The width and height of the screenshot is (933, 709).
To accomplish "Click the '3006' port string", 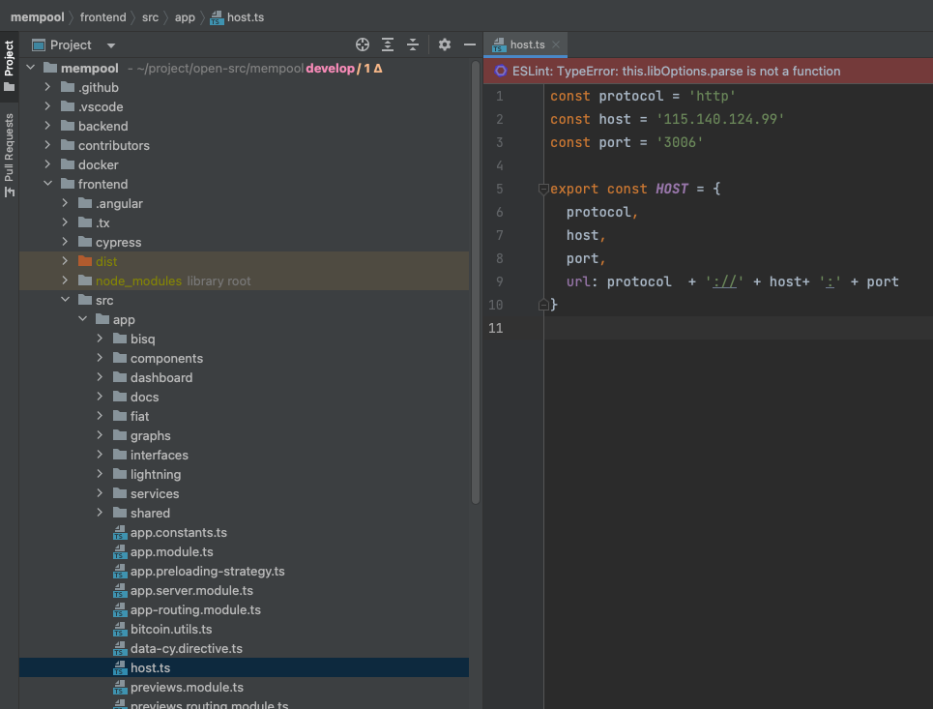I will coord(680,142).
